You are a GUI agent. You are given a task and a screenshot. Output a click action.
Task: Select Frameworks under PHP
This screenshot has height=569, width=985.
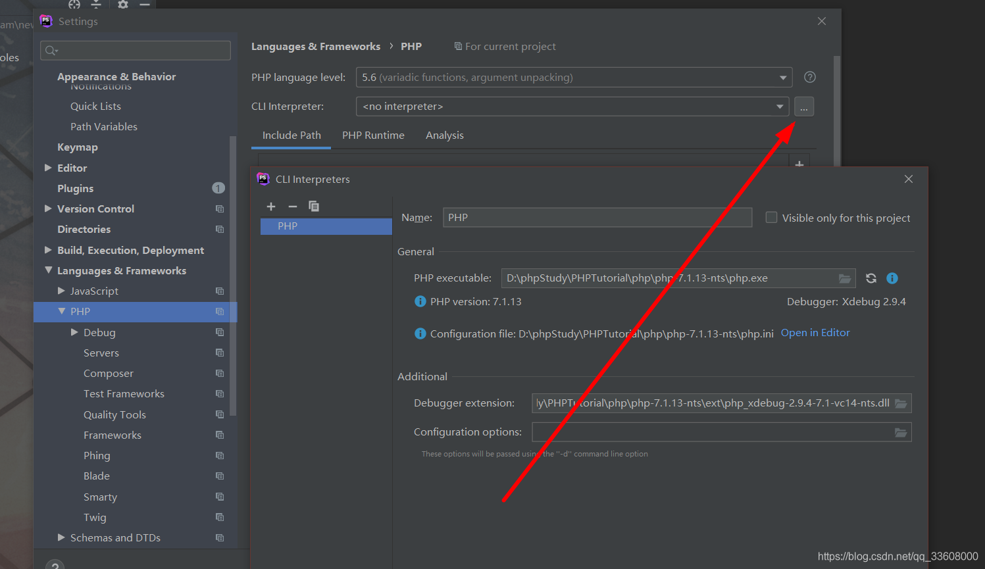pyautogui.click(x=113, y=435)
